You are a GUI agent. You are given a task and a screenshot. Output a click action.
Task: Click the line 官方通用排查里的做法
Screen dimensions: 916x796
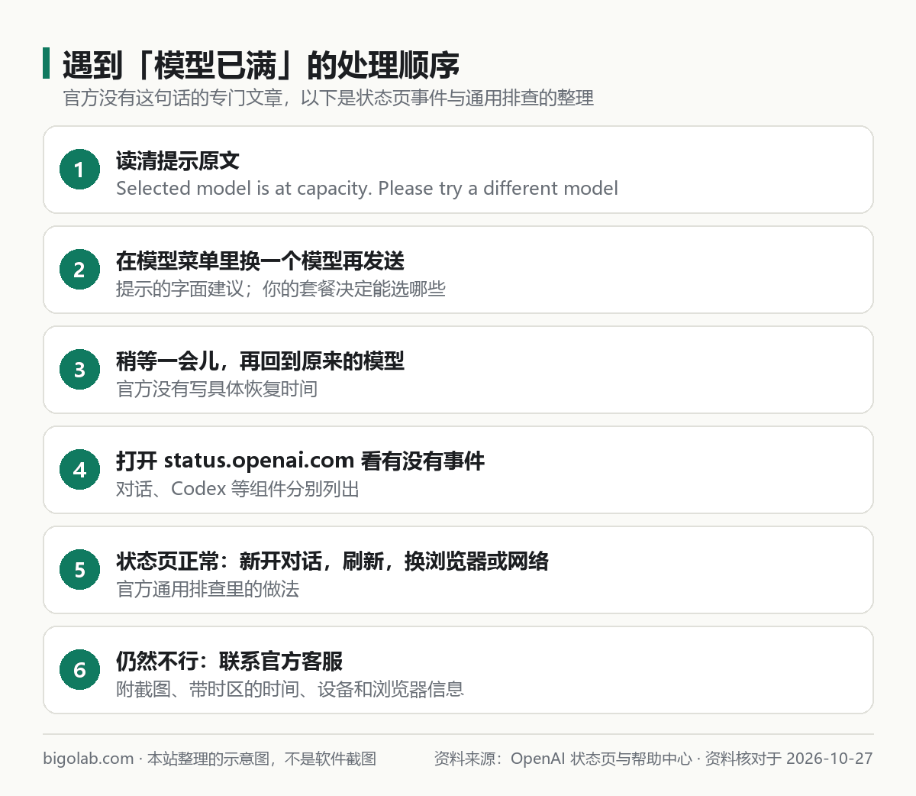click(208, 589)
